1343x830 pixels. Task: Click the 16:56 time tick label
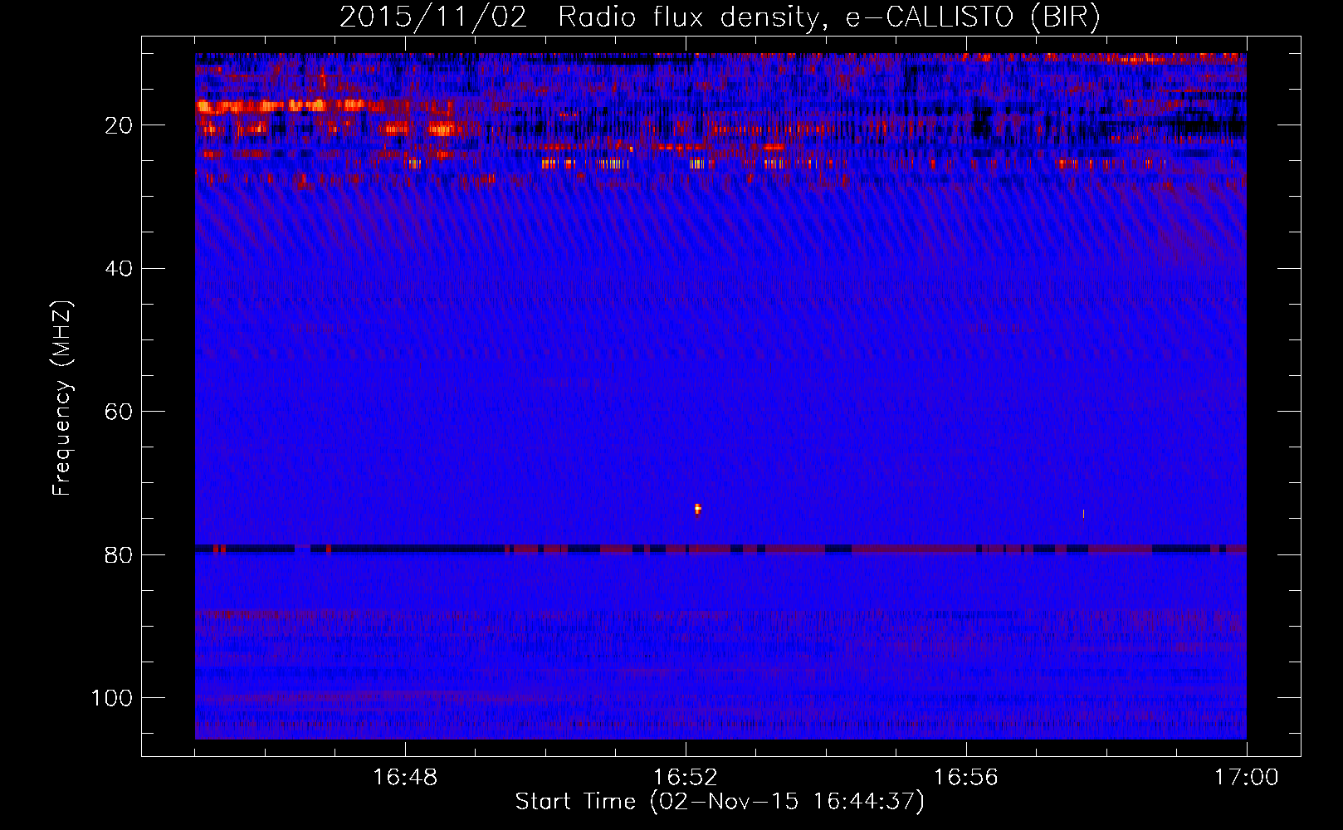tap(966, 778)
